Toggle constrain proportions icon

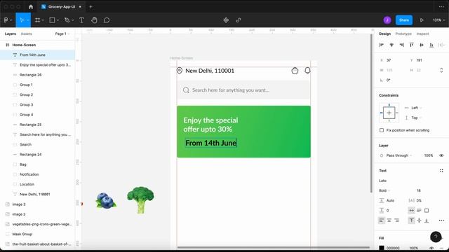click(x=441, y=70)
